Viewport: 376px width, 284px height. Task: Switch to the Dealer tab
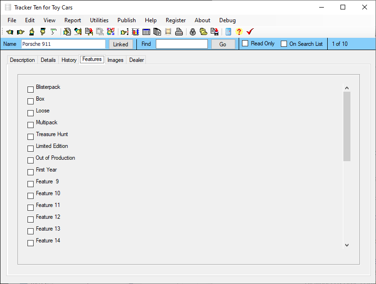click(136, 60)
